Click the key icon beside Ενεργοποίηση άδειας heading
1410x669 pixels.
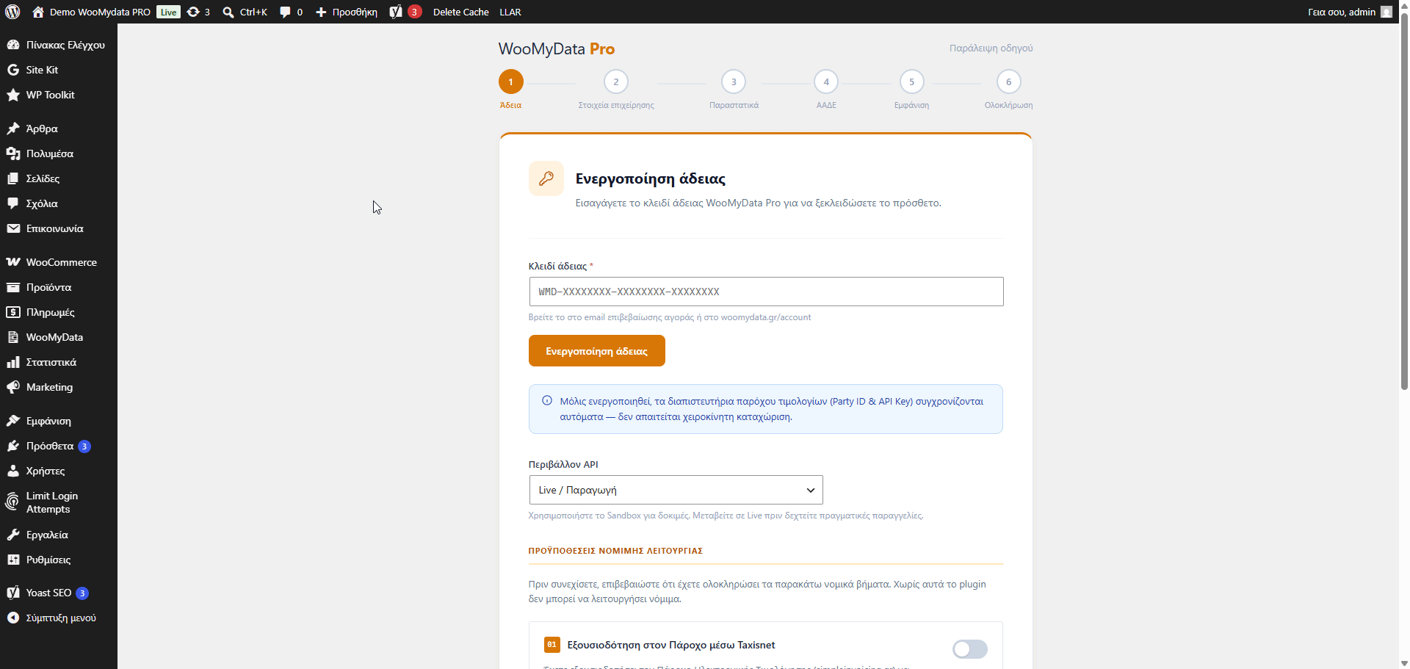point(546,178)
